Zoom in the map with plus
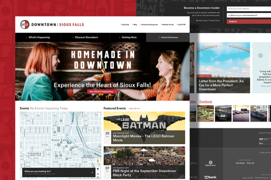The width and height of the screenshot is (271, 180). (x=98, y=169)
